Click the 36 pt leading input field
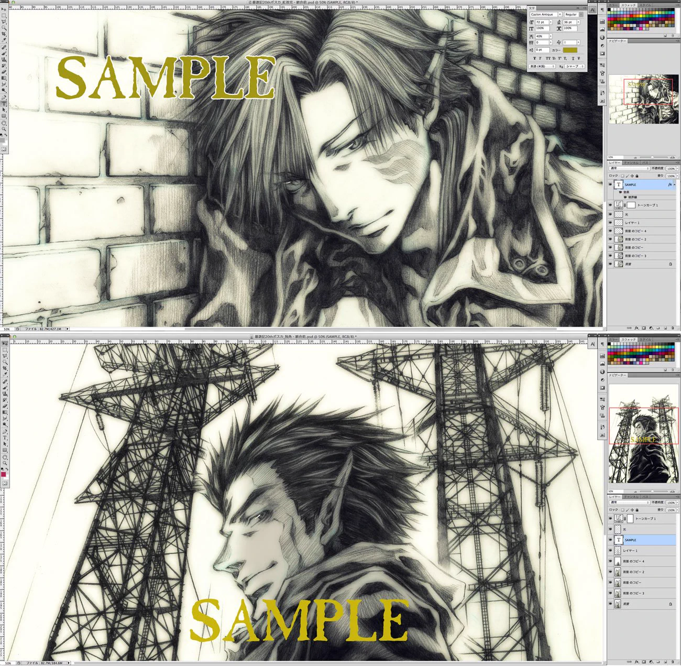This screenshot has height=666, width=681. (x=569, y=22)
